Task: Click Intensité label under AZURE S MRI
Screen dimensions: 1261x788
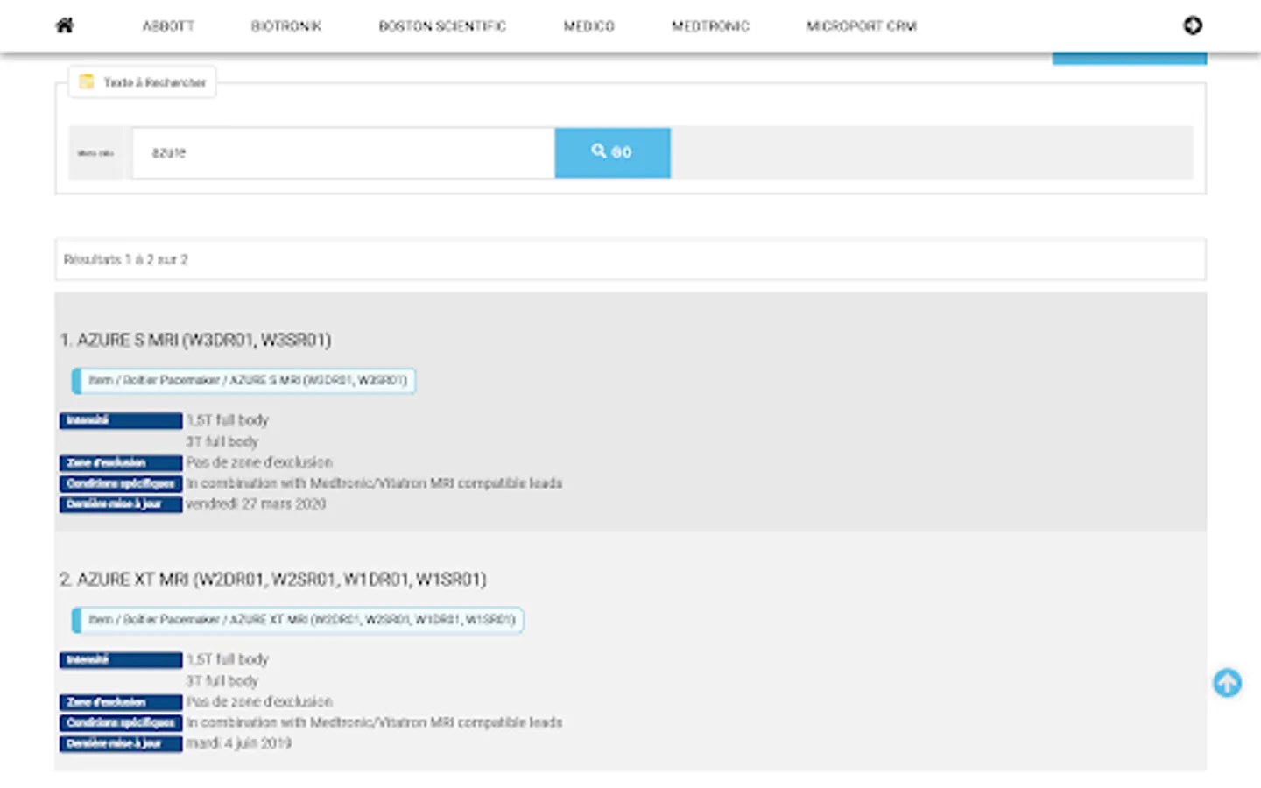Action: pos(121,420)
